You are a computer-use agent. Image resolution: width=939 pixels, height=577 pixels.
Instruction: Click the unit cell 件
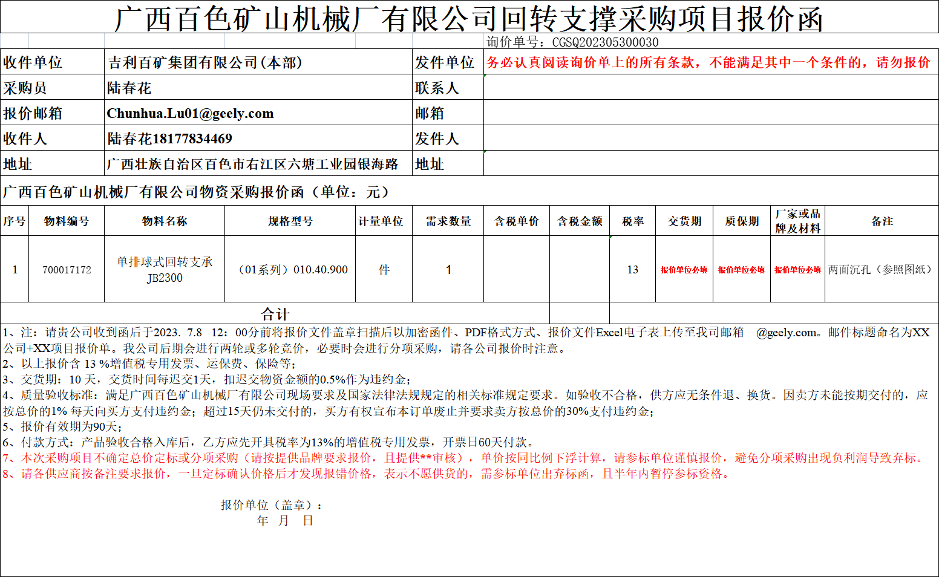coord(384,269)
